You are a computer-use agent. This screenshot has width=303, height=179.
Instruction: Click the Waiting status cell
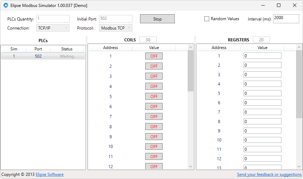67,56
